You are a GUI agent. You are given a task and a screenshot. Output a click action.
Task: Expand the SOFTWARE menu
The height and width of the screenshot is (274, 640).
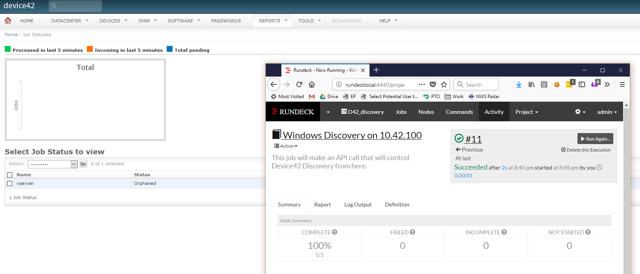pyautogui.click(x=184, y=21)
